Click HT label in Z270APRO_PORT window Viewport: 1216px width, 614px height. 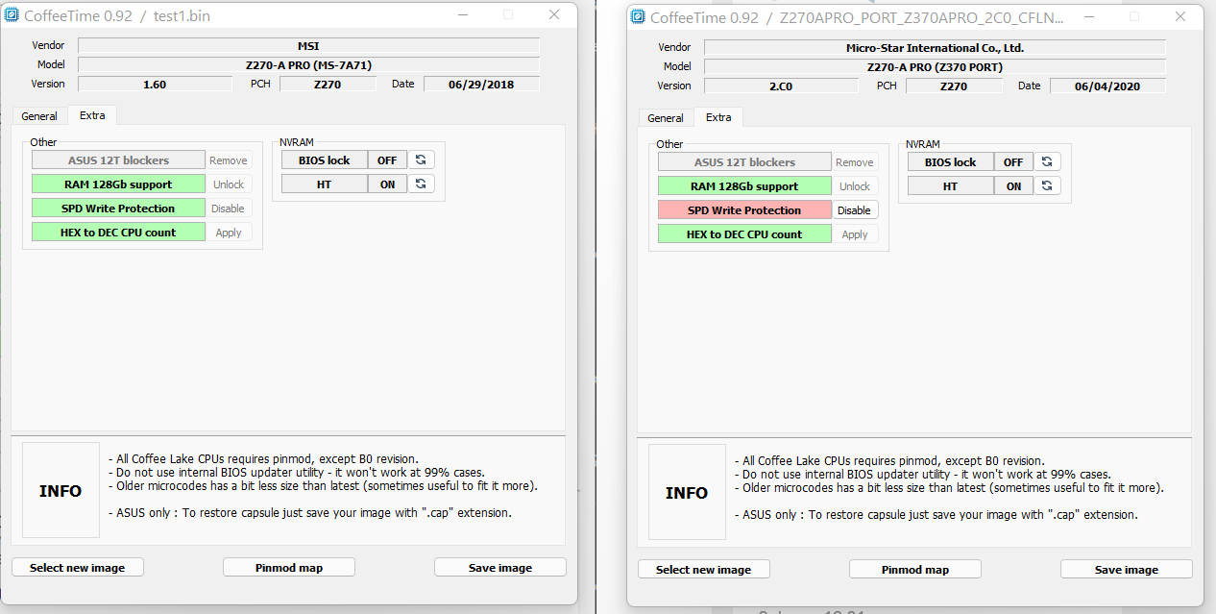coord(951,186)
